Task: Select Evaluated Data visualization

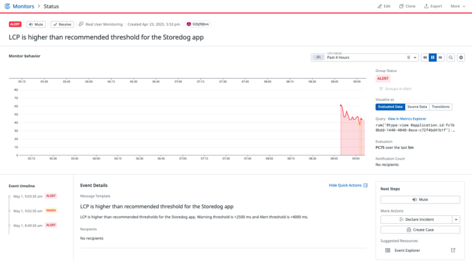Action: (390, 107)
